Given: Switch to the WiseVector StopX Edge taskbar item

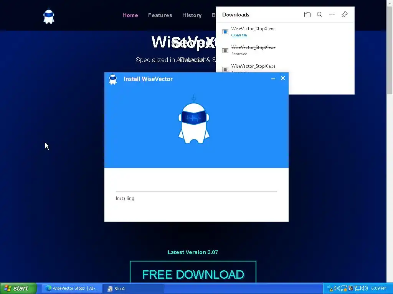Looking at the screenshot, I should pos(72,288).
